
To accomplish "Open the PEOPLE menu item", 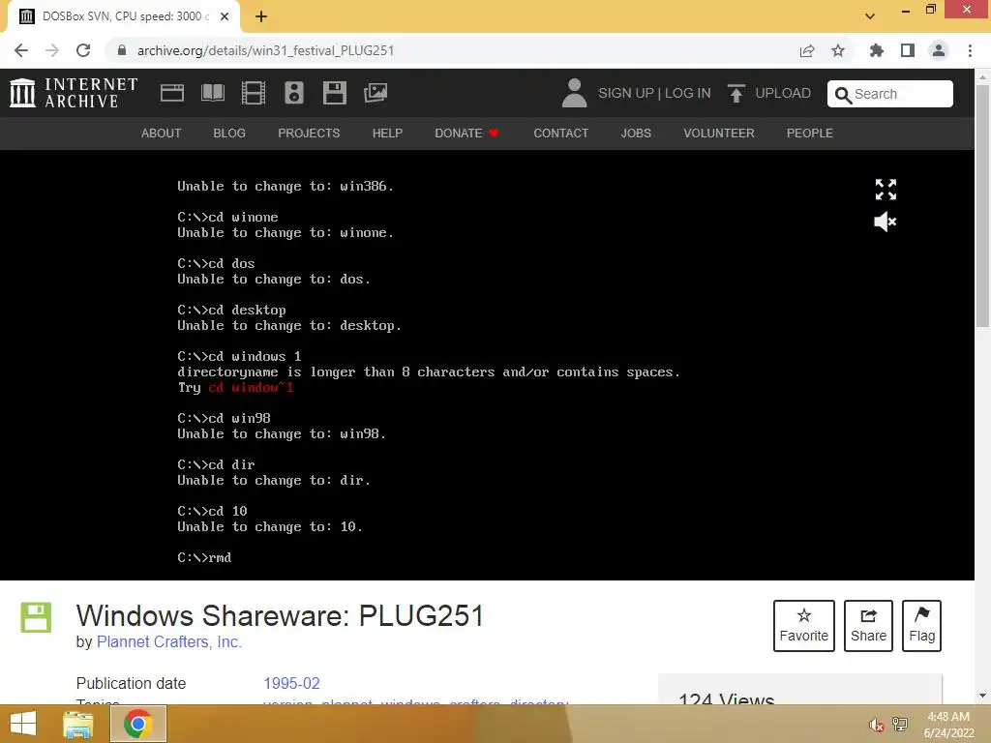I will click(x=810, y=134).
